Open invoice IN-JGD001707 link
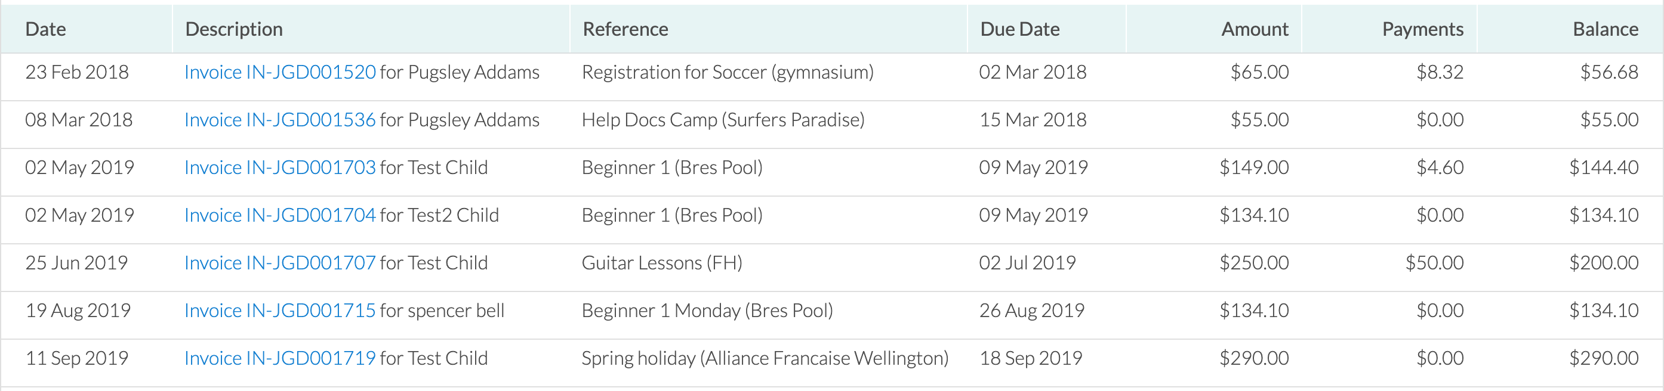1664x391 pixels. (280, 263)
